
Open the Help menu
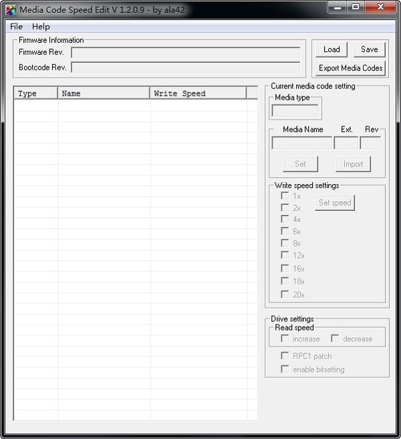tap(41, 27)
